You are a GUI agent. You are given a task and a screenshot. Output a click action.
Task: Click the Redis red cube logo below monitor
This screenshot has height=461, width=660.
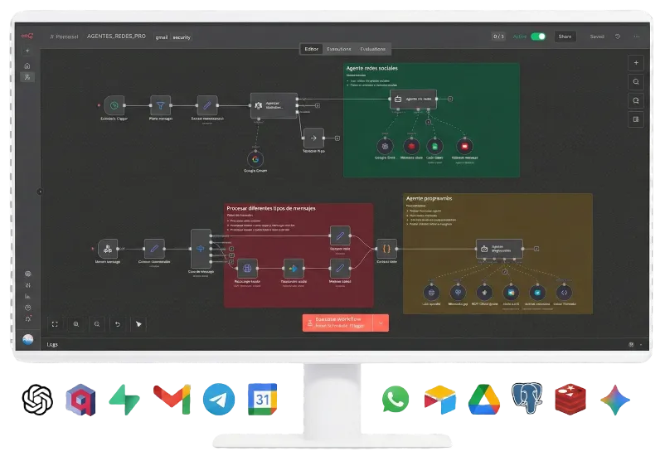click(x=570, y=400)
